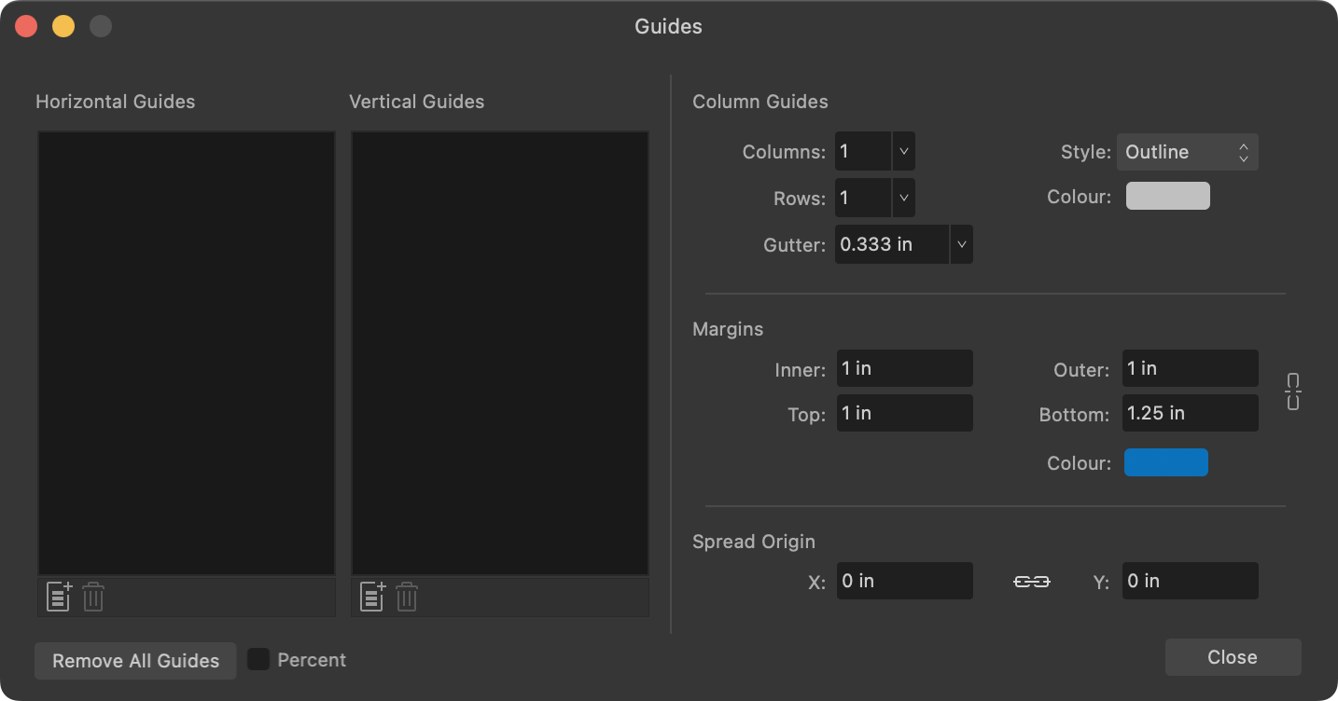Delete the selected horizontal guide

[92, 597]
